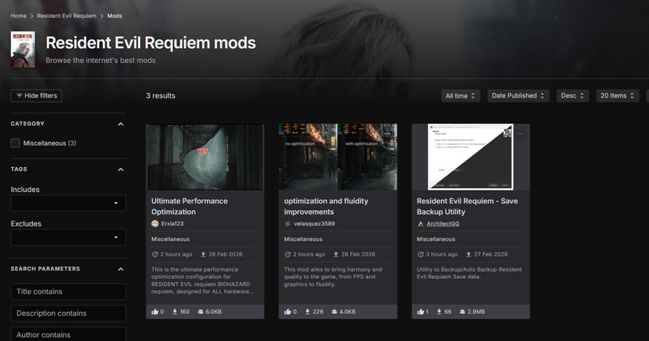Collapse the Category filter section
The width and height of the screenshot is (649, 341).
120,124
